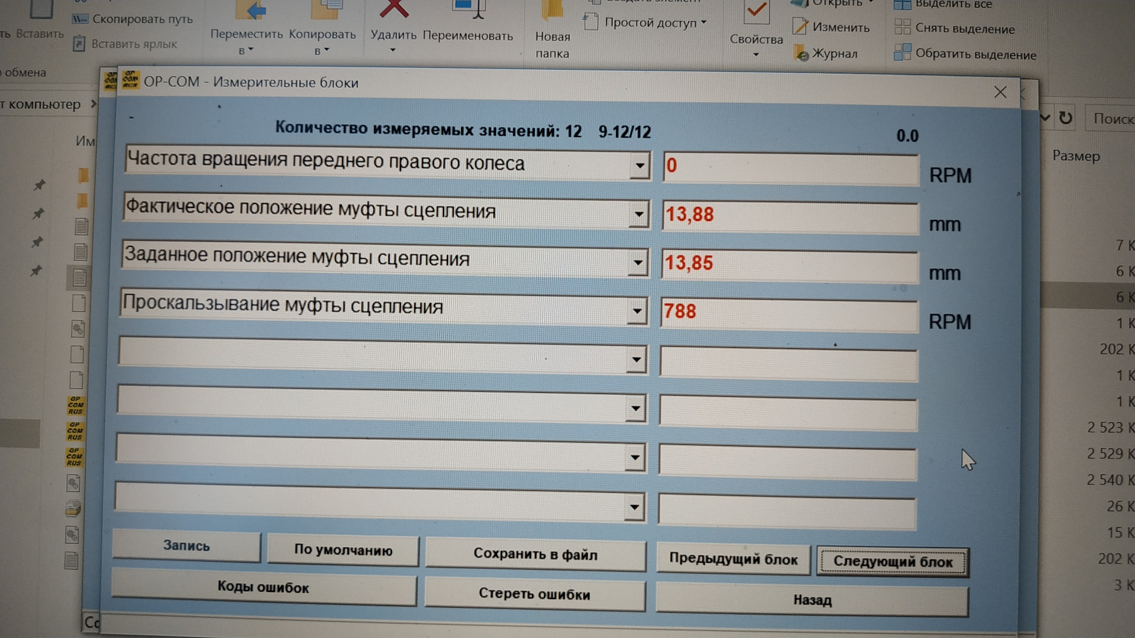Click Стереть ошибки button
The height and width of the screenshot is (638, 1135).
click(x=534, y=594)
